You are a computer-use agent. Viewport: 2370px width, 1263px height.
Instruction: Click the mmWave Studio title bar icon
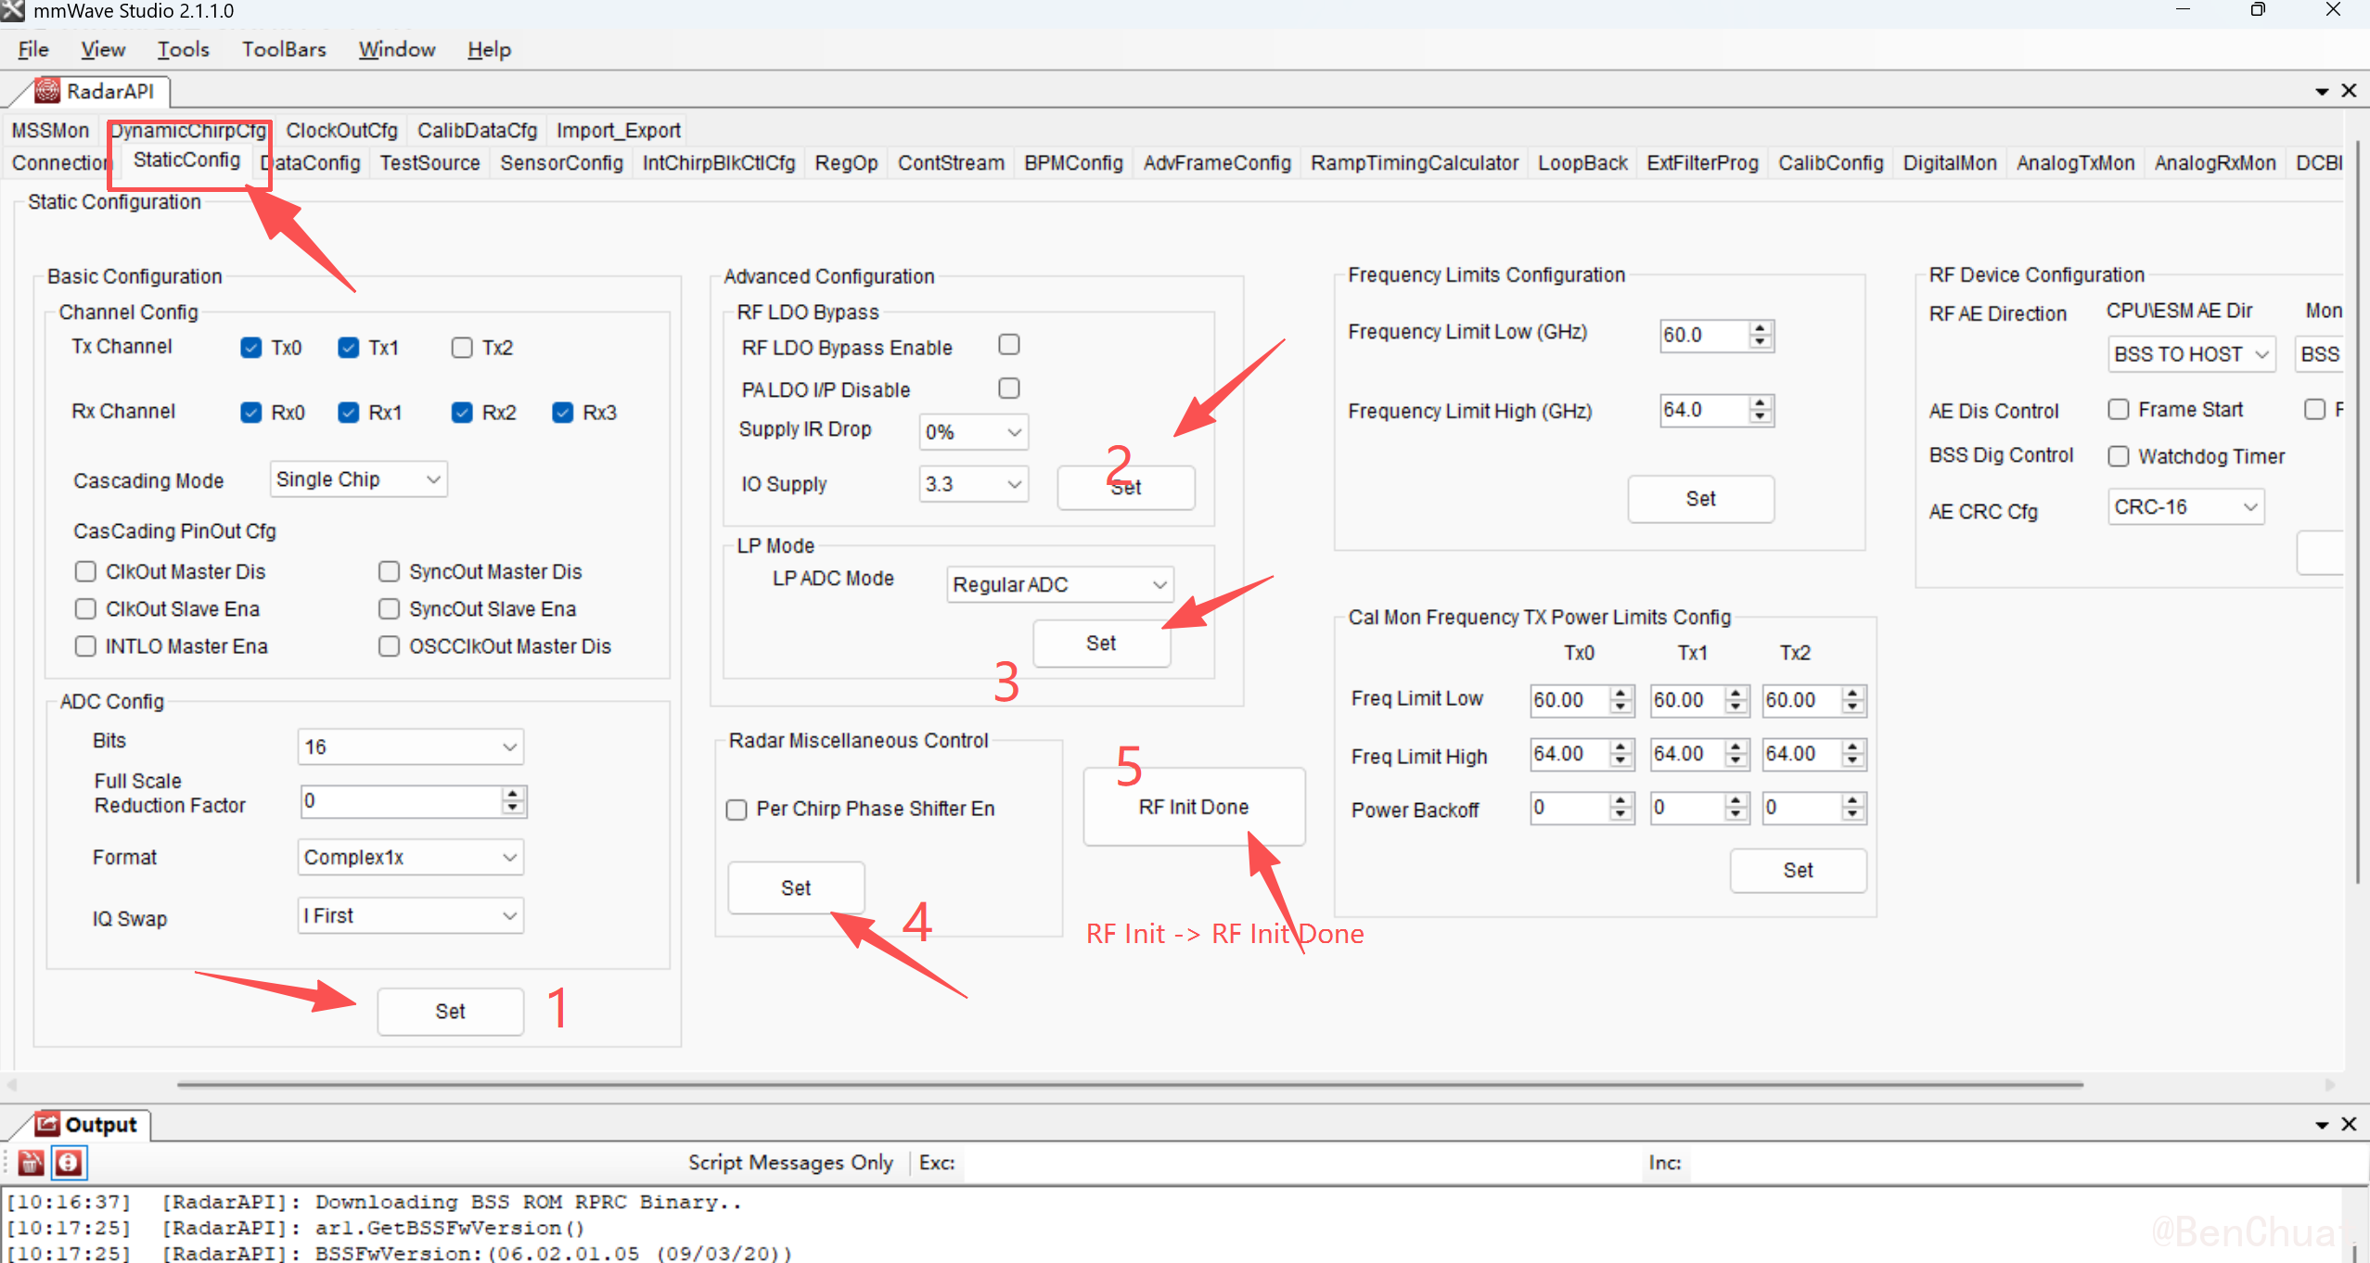coord(13,11)
